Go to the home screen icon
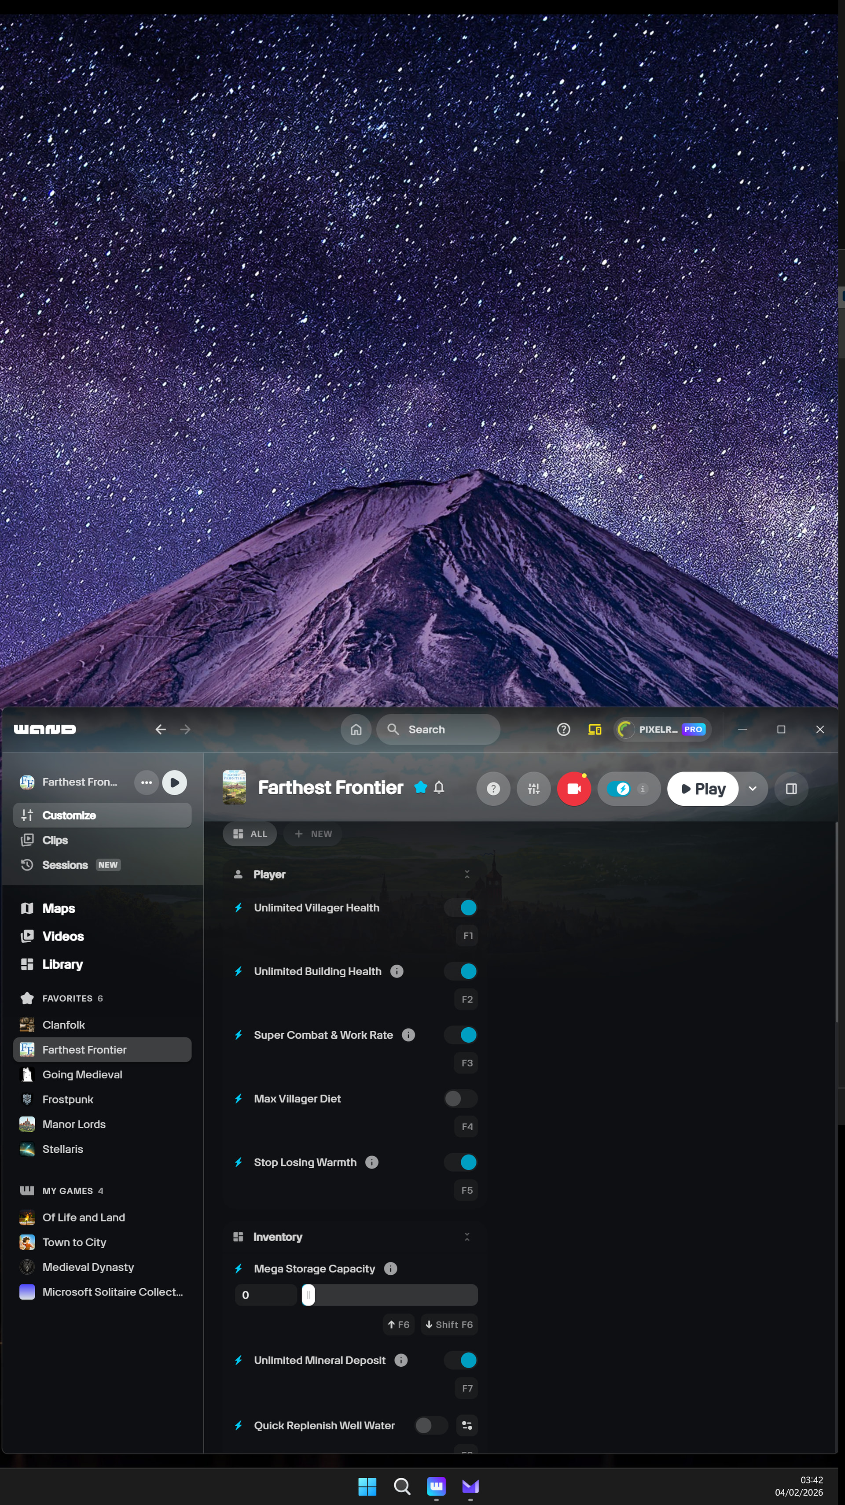Viewport: 845px width, 1505px height. (x=356, y=729)
